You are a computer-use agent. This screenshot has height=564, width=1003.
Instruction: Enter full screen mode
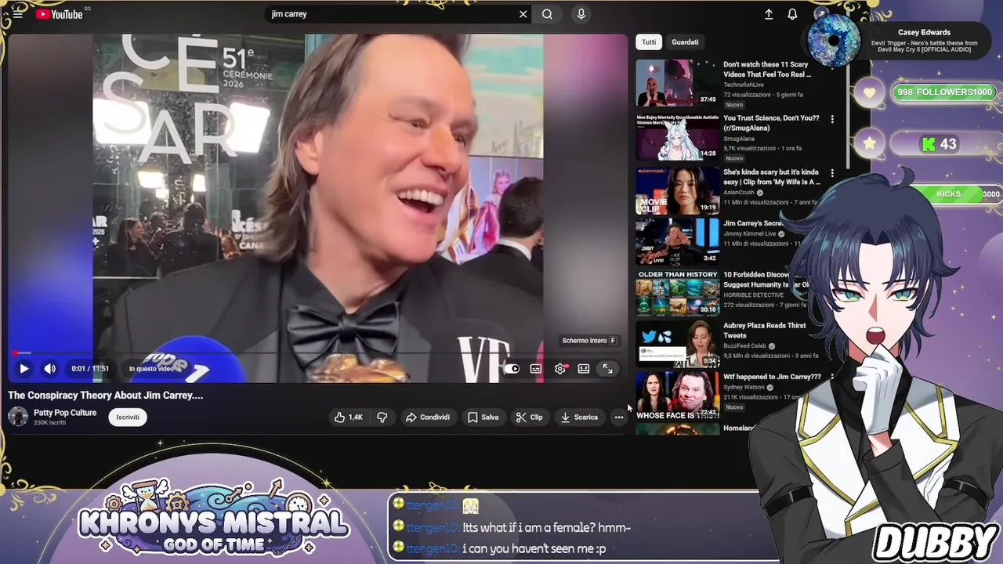coord(607,369)
